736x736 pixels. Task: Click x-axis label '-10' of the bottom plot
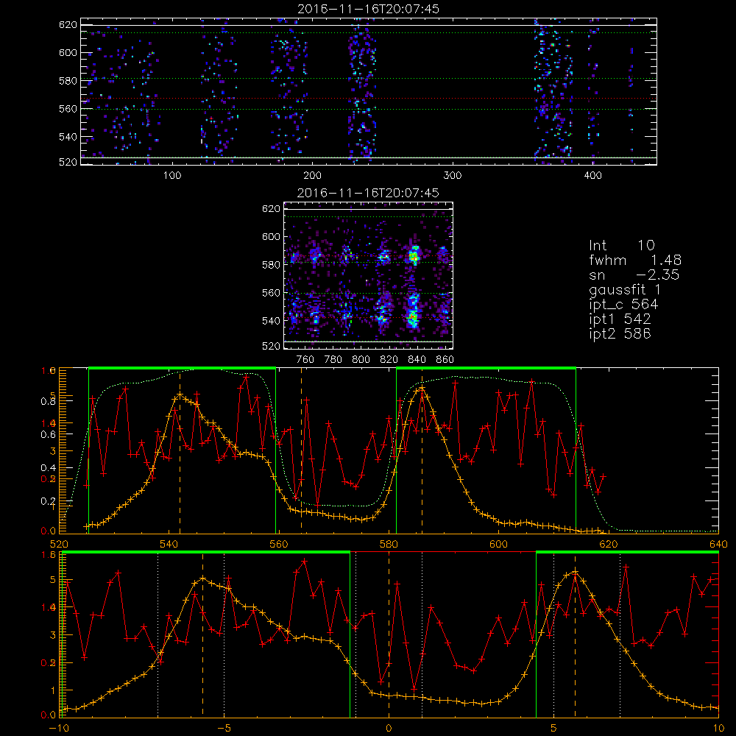click(59, 728)
